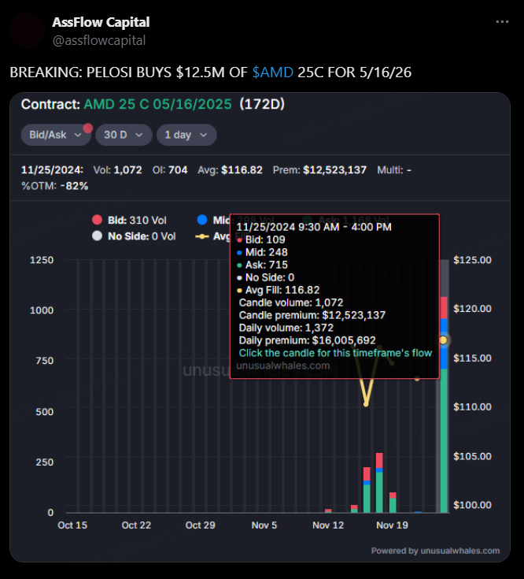Open the AssFlow Capital display name
Screen dimensions: 524x579
point(101,22)
